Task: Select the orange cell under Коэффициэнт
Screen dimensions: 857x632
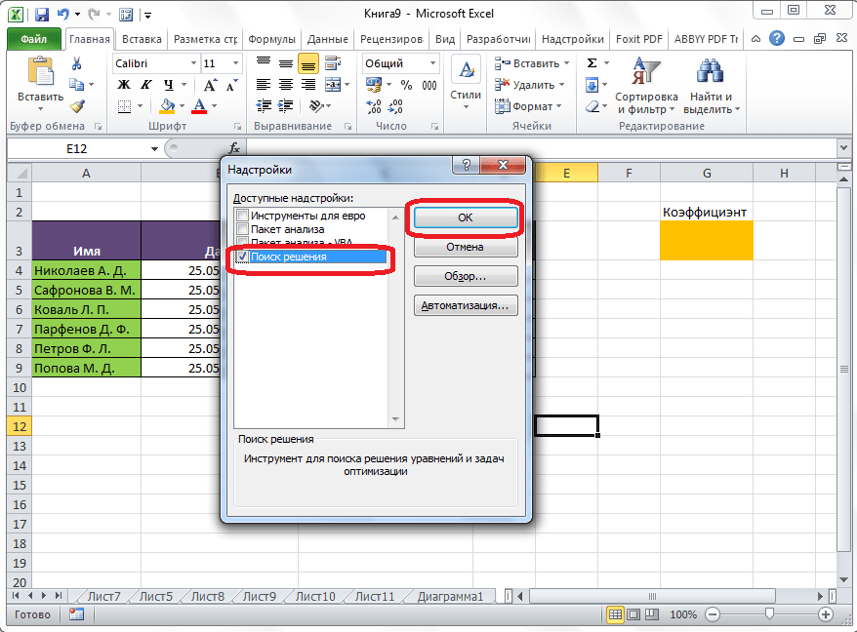Action: click(x=706, y=240)
